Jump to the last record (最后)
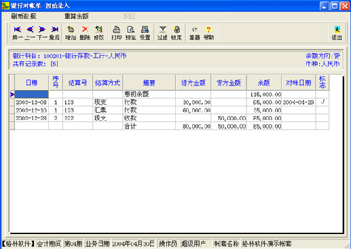 pyautogui.click(x=54, y=33)
